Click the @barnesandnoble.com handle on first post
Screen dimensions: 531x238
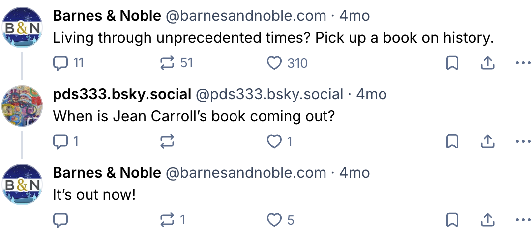(246, 16)
